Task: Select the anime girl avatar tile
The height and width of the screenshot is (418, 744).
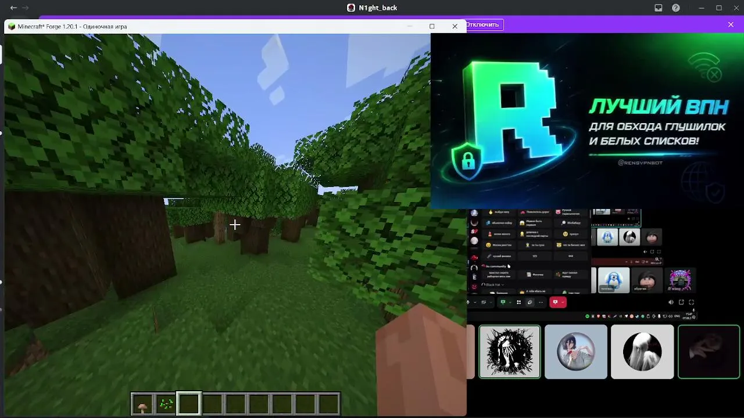Action: [x=576, y=352]
